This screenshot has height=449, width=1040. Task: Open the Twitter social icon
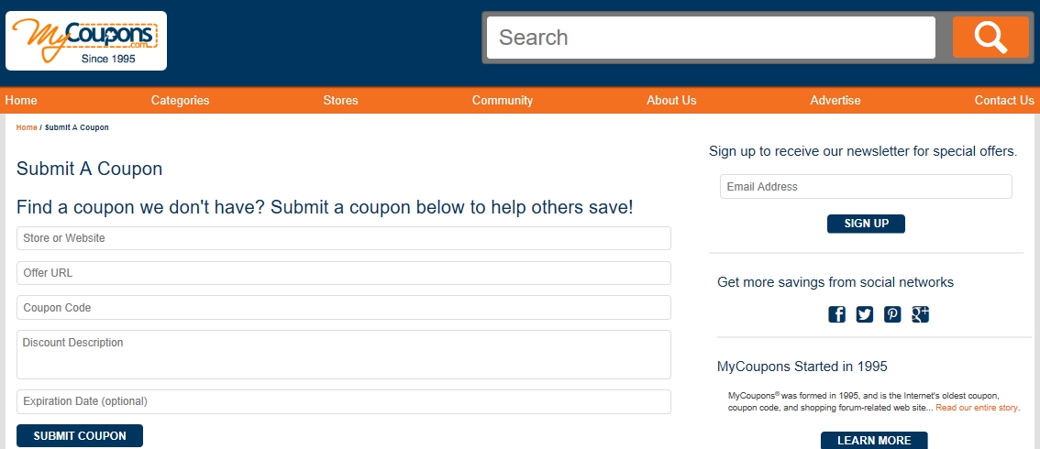pos(865,314)
